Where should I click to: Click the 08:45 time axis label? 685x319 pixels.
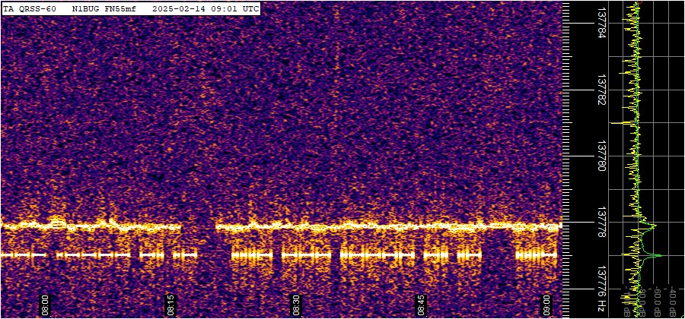point(421,305)
